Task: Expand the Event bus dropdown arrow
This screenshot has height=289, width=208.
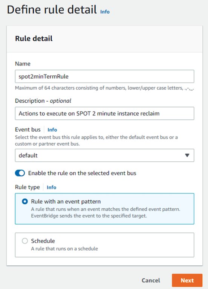Action: 187,155
